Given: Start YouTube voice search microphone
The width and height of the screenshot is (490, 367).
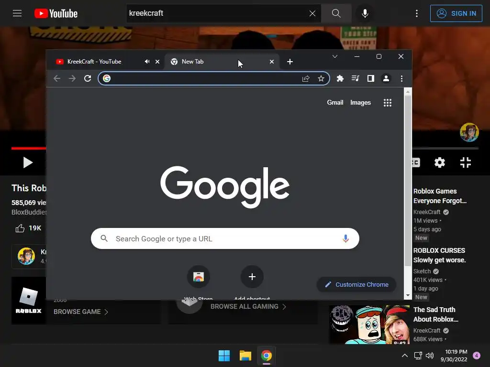Looking at the screenshot, I should coord(365,13).
